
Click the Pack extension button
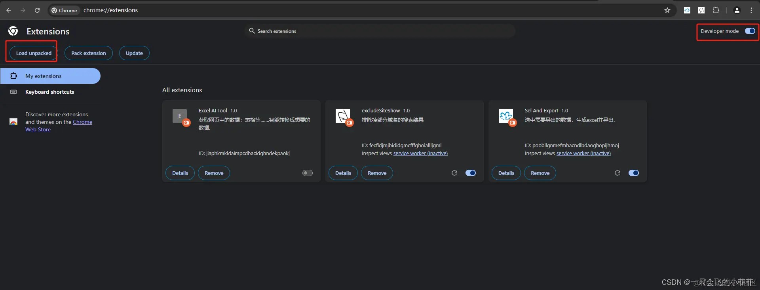tap(89, 53)
